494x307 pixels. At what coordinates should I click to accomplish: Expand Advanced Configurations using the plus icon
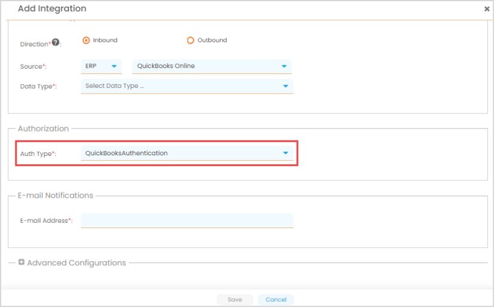pos(22,262)
